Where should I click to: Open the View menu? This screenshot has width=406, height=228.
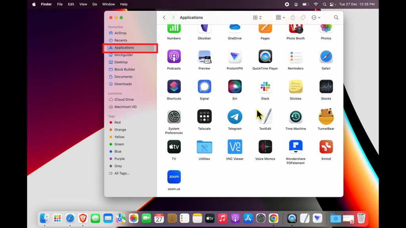[x=83, y=4]
